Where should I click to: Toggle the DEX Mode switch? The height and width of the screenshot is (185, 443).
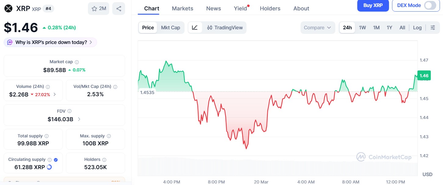(x=430, y=5)
